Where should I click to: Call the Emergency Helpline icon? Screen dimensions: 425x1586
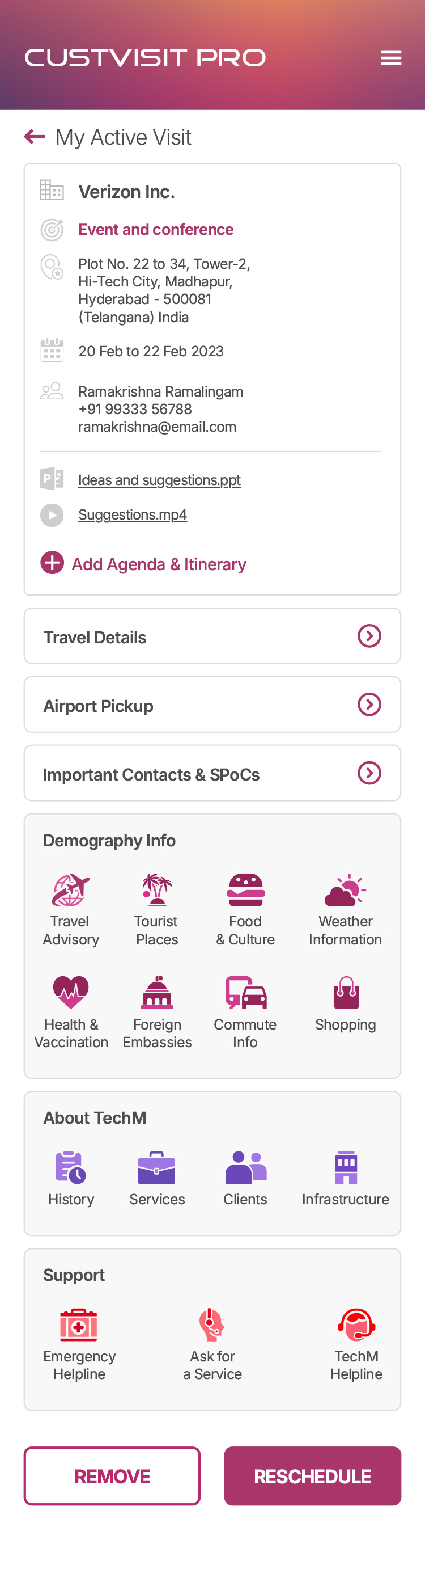(x=79, y=1325)
